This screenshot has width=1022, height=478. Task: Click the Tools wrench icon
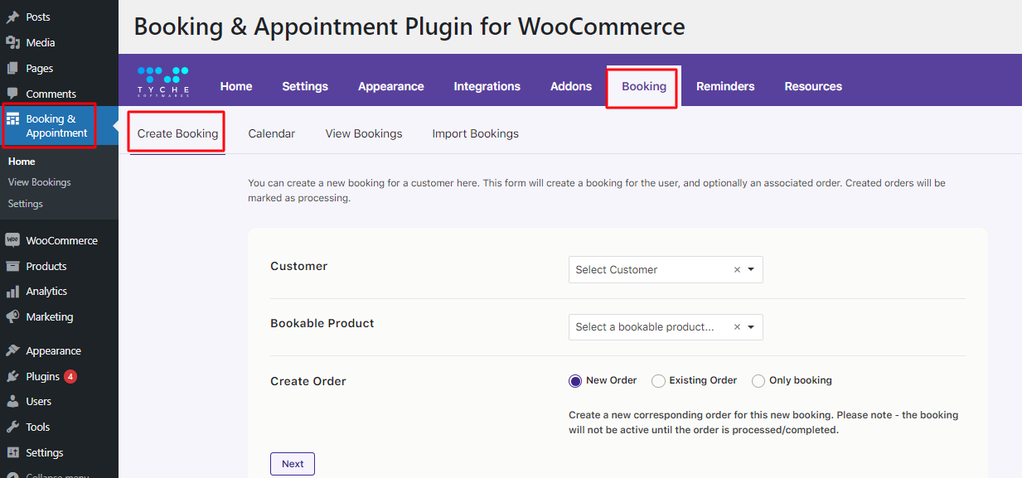(x=12, y=427)
